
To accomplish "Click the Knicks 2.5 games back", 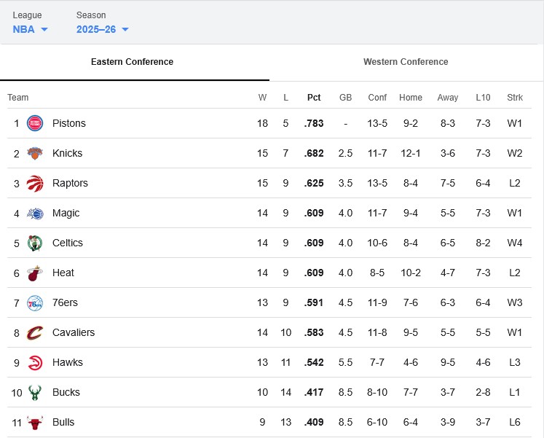I will point(345,153).
